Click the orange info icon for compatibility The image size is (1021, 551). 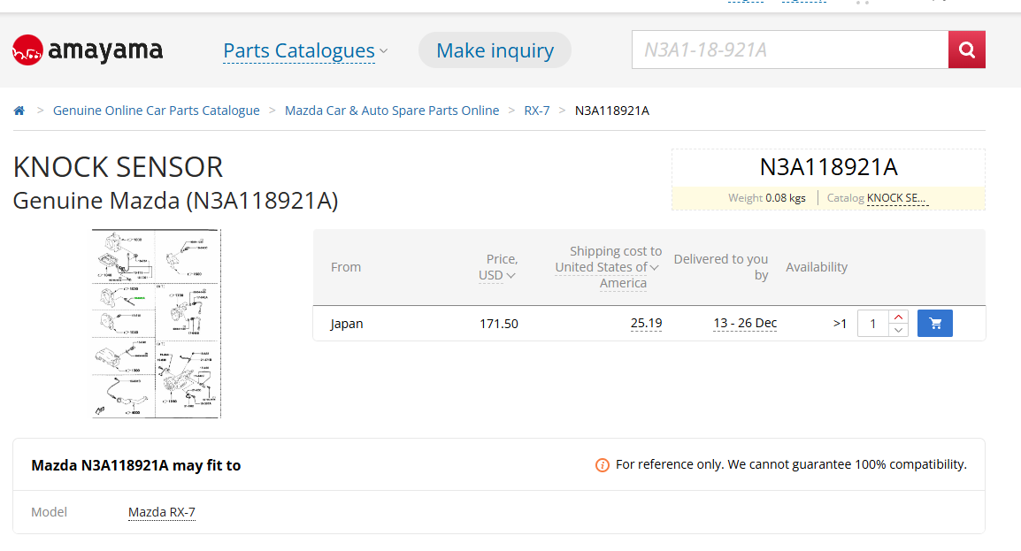[x=603, y=465]
